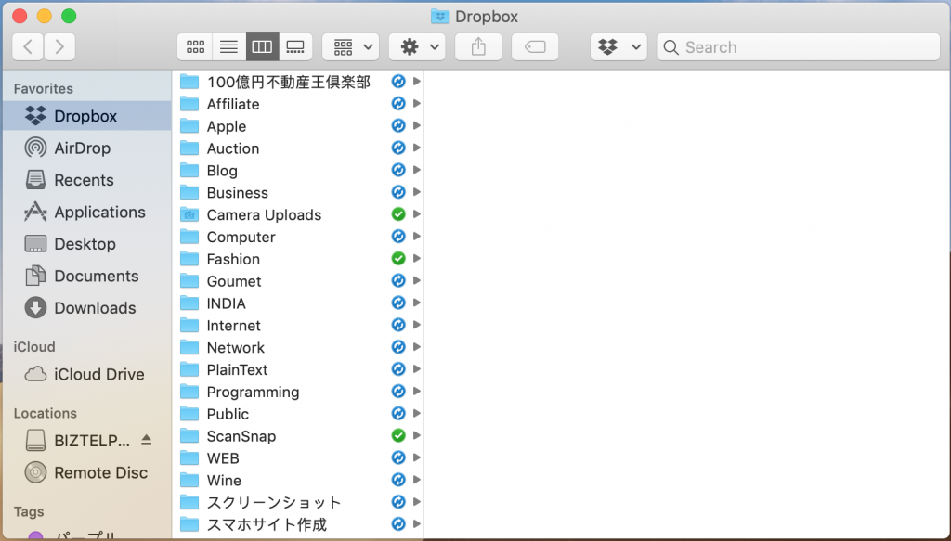Click green synced checkmark beside Fashion
Image resolution: width=951 pixels, height=541 pixels.
(397, 259)
